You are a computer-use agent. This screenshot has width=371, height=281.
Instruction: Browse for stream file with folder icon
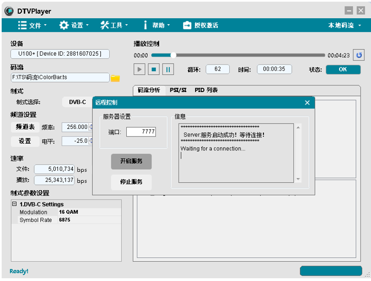coord(115,78)
